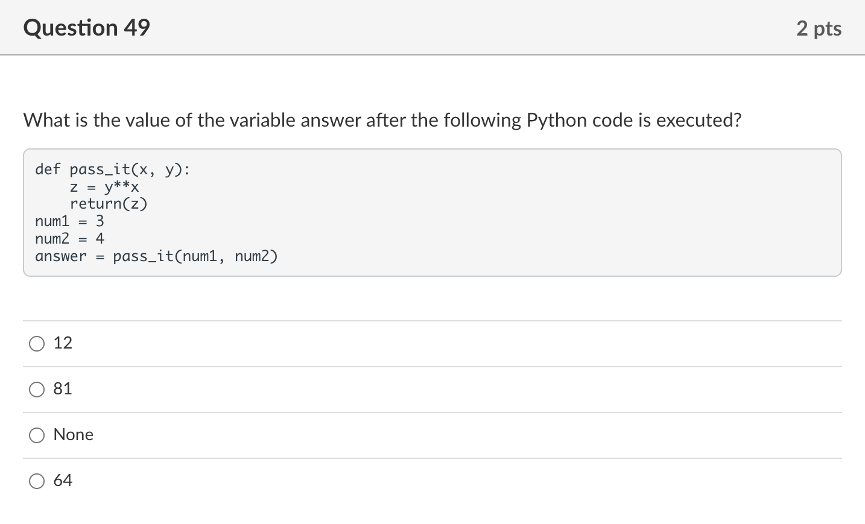Screen dimensions: 865x524
Task: Select the Python code block
Action: point(432,212)
